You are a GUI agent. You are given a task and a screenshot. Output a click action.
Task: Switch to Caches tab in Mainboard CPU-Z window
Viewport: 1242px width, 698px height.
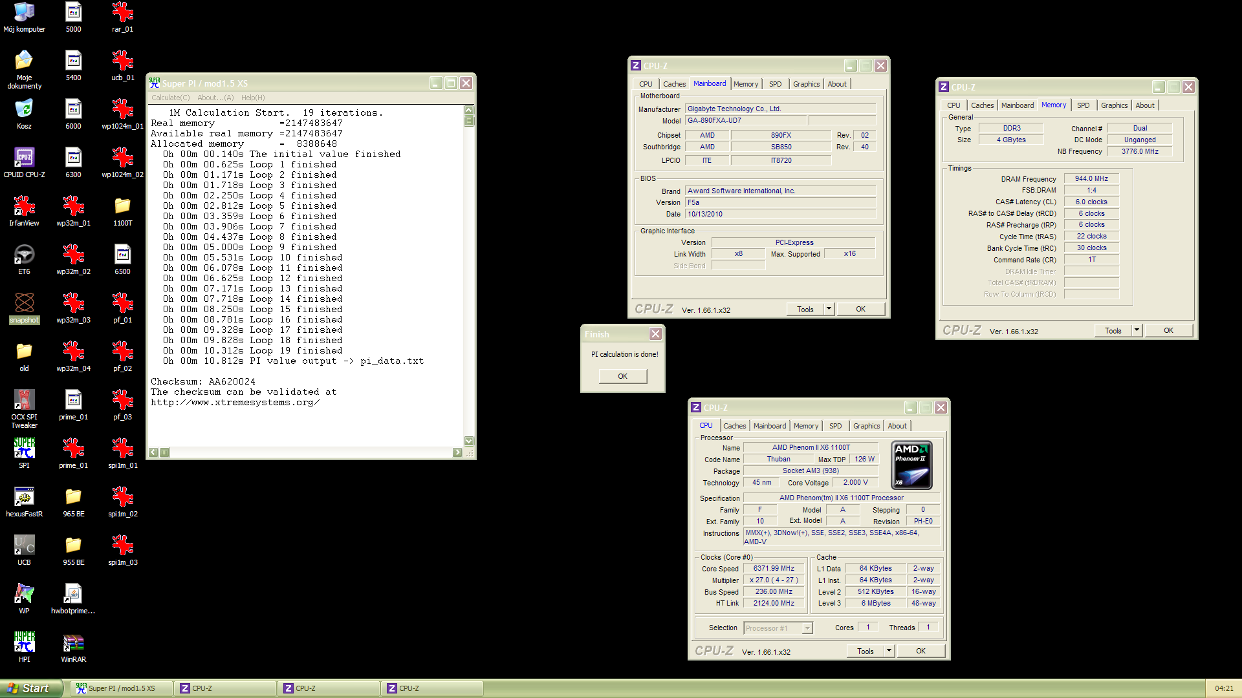click(674, 84)
